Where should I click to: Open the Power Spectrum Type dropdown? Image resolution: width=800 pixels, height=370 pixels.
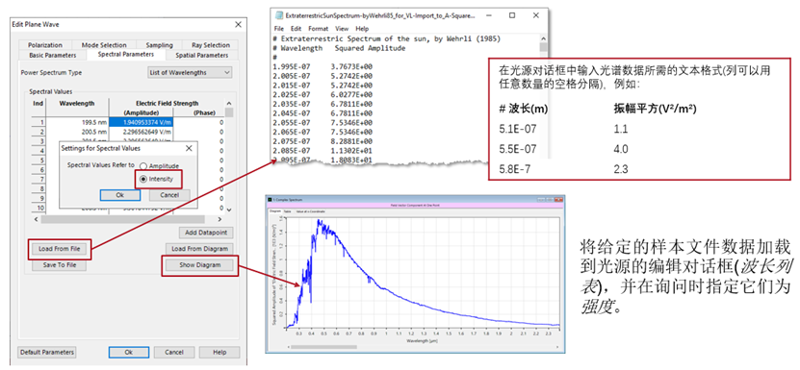pyautogui.click(x=190, y=73)
